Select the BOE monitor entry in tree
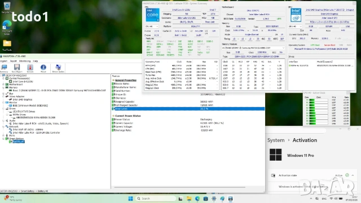361x203 pixels. click(30, 105)
